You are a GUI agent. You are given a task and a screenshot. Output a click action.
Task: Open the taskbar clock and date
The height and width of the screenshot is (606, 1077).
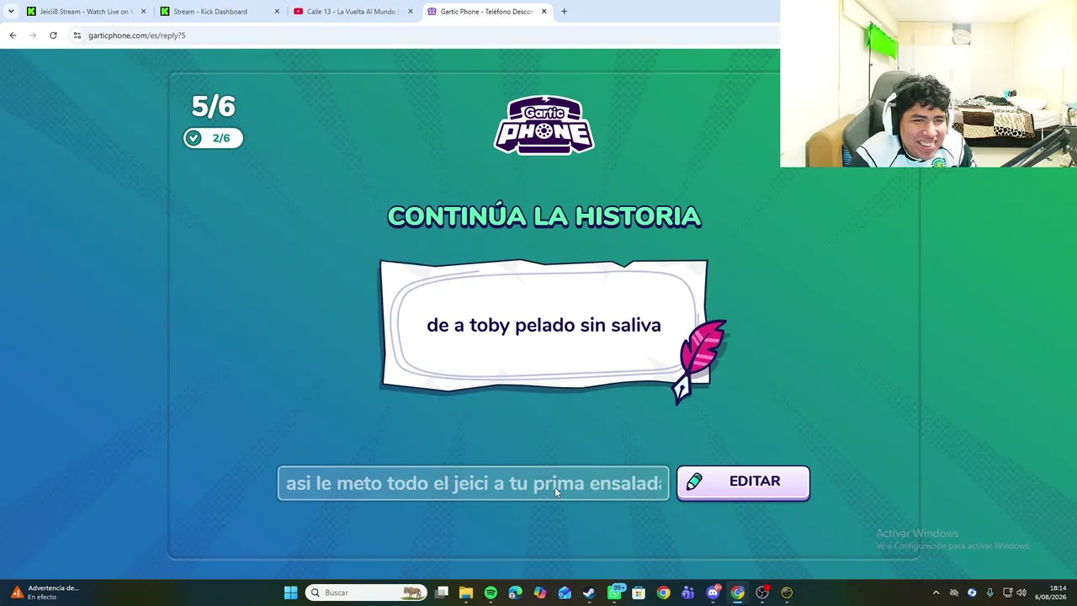click(1051, 593)
